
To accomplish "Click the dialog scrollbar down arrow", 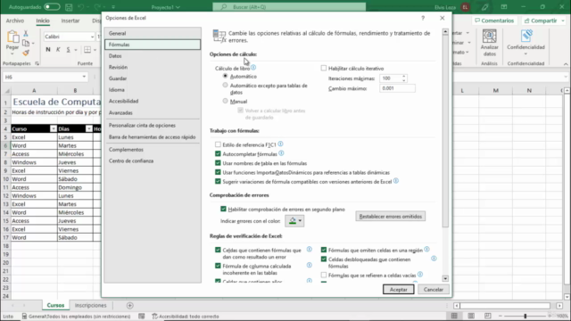I will (445, 278).
